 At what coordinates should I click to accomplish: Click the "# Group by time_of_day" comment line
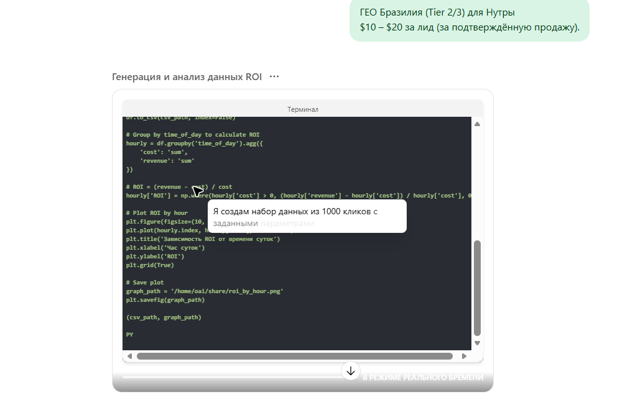pos(193,135)
